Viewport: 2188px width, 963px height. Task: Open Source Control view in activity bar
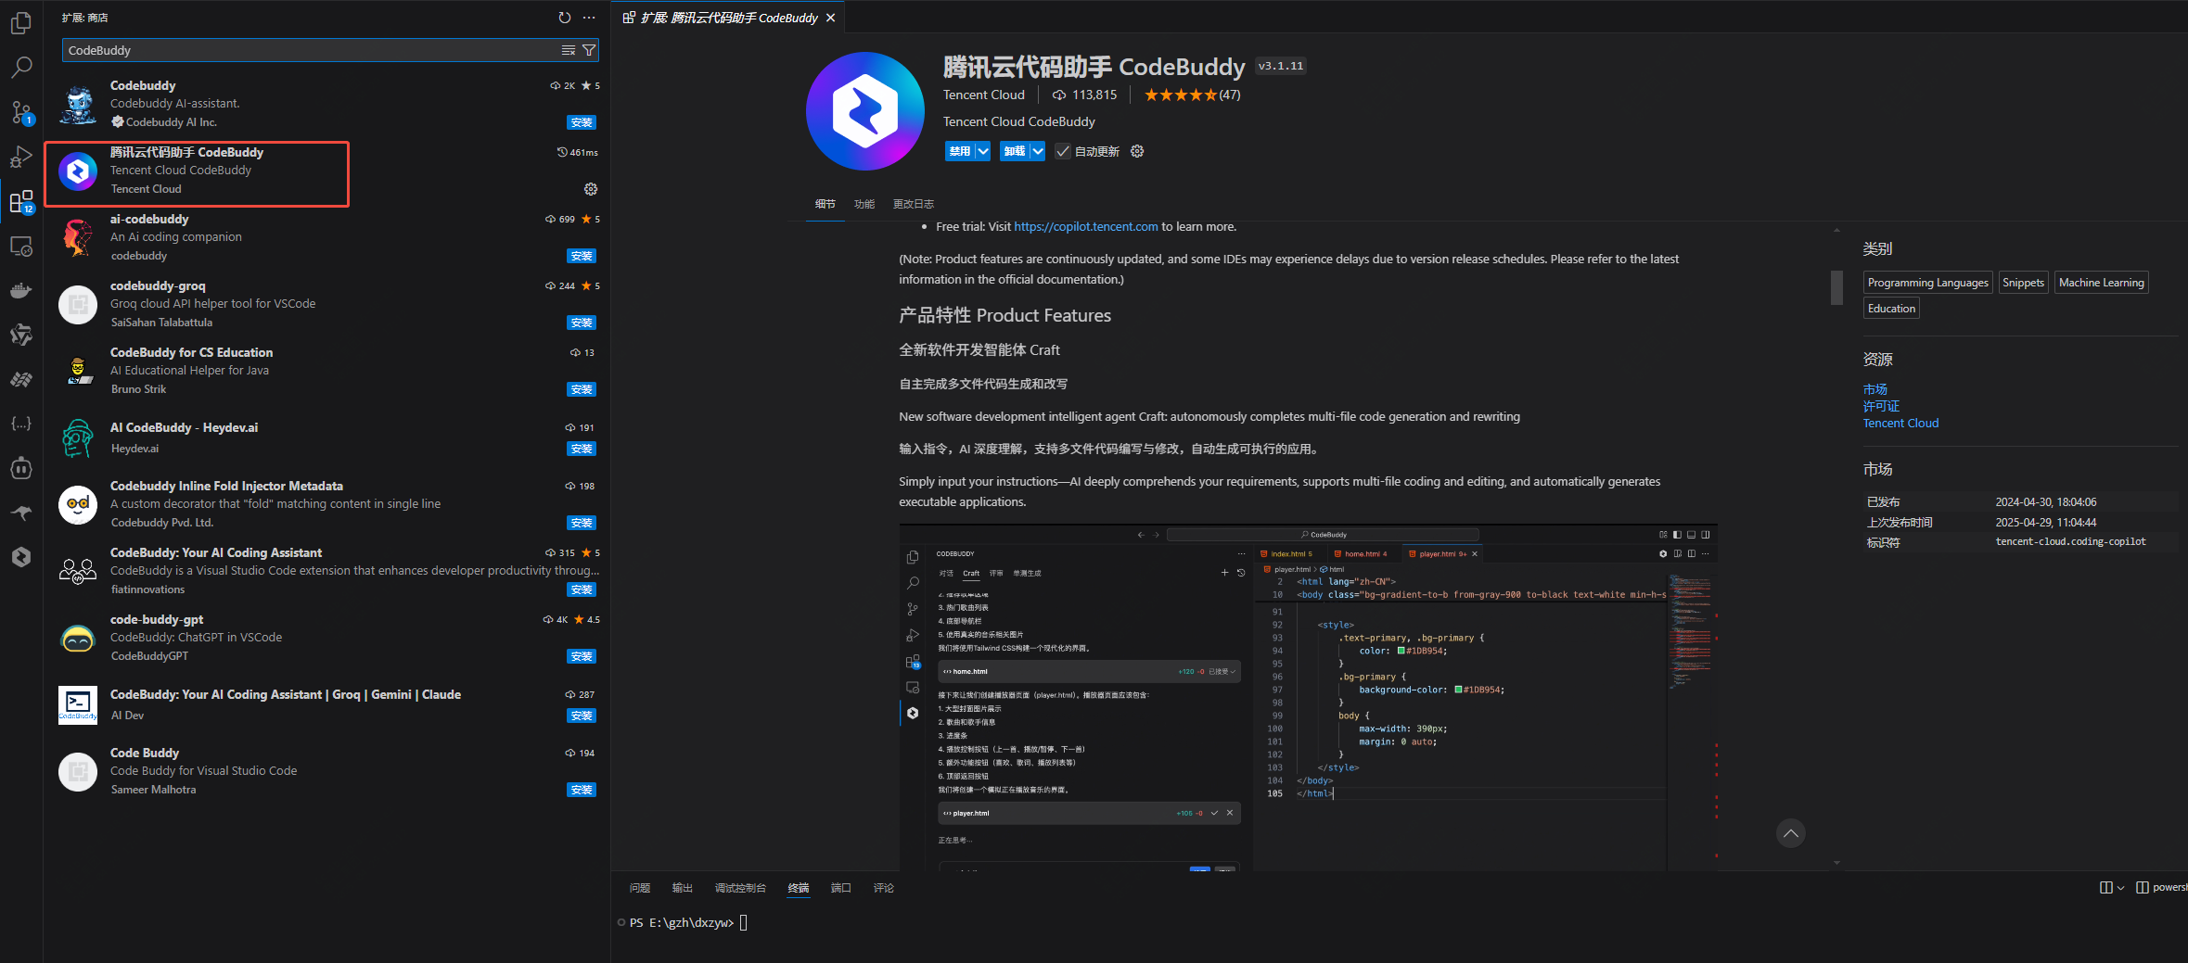coord(21,112)
